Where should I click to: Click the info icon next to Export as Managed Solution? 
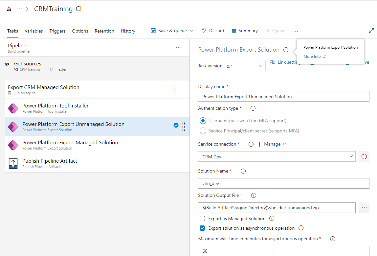click(272, 219)
